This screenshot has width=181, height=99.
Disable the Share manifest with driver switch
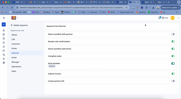point(173,49)
